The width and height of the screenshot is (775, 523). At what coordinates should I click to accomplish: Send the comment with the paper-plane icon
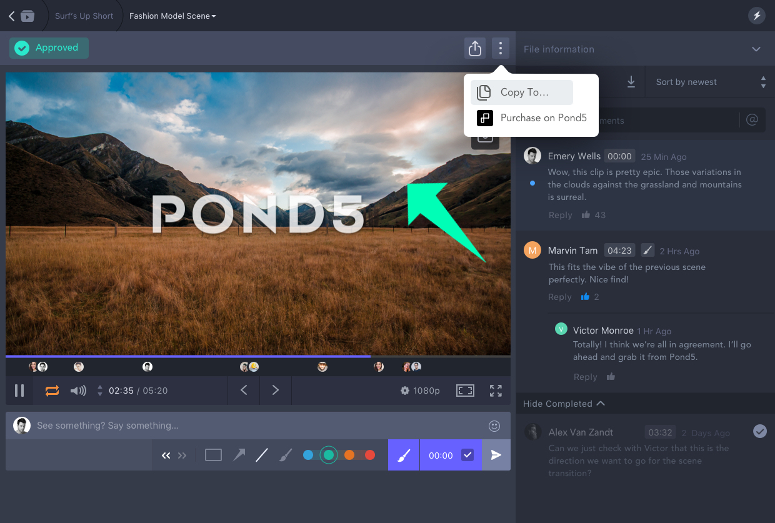point(496,455)
